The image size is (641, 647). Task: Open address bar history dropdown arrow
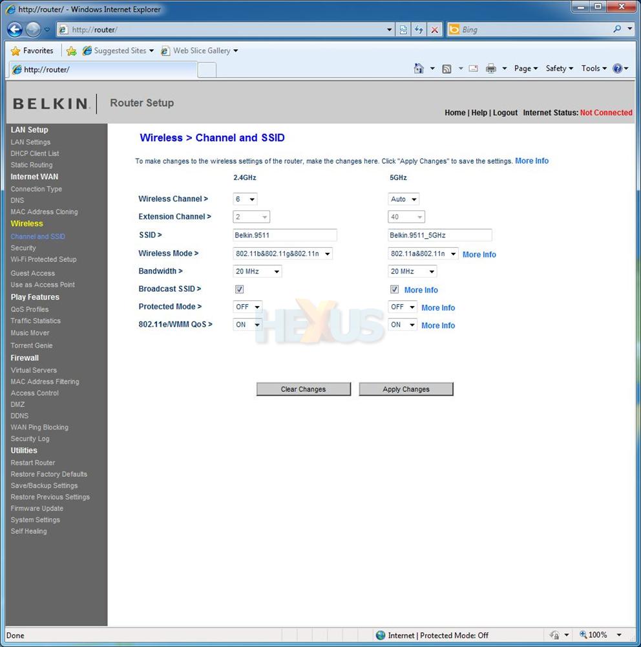click(x=390, y=30)
